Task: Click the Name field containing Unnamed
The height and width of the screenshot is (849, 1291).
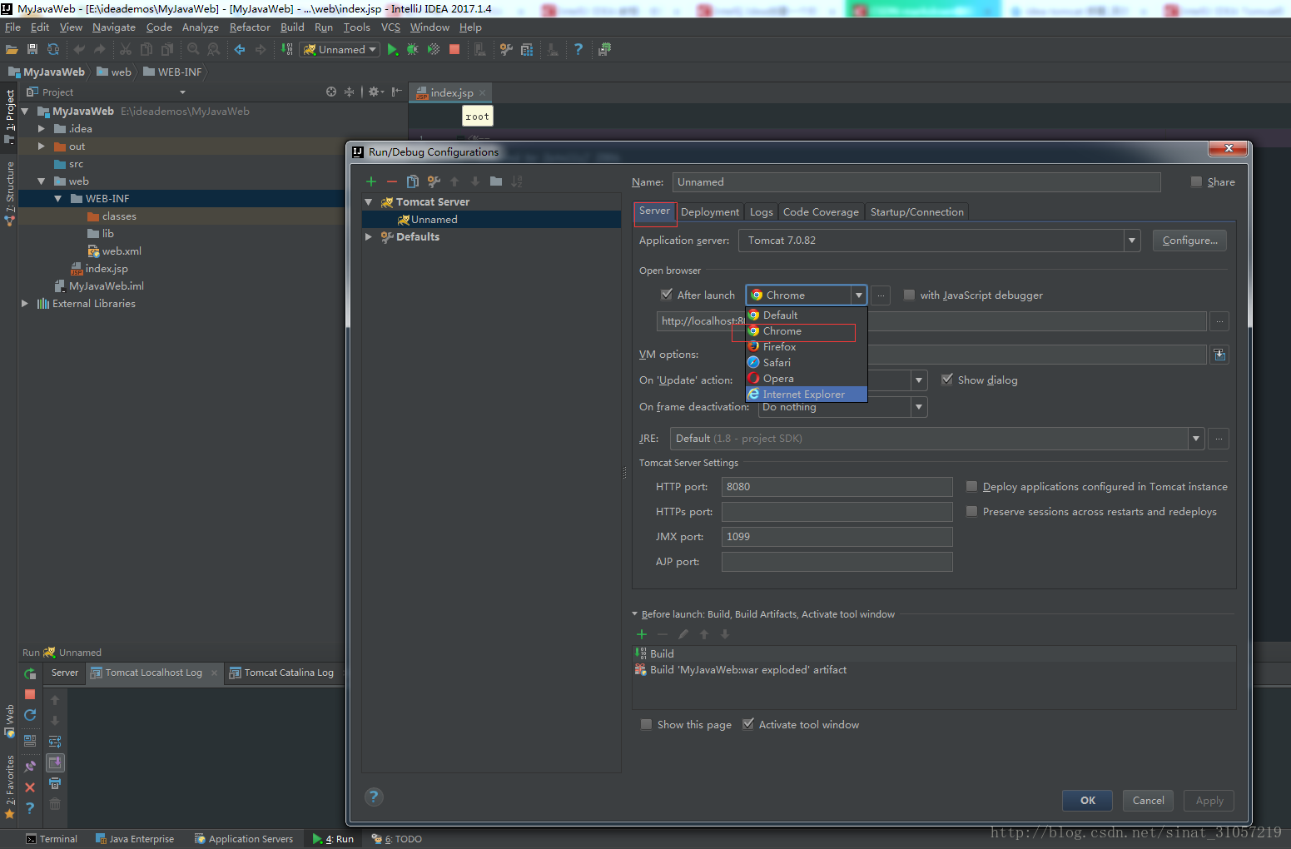Action: (918, 182)
